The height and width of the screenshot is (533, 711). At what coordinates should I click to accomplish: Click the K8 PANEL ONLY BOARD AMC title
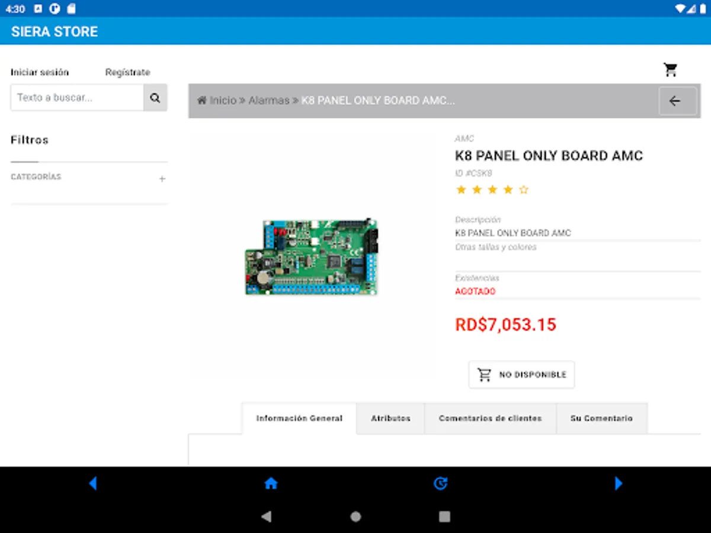[x=549, y=156]
